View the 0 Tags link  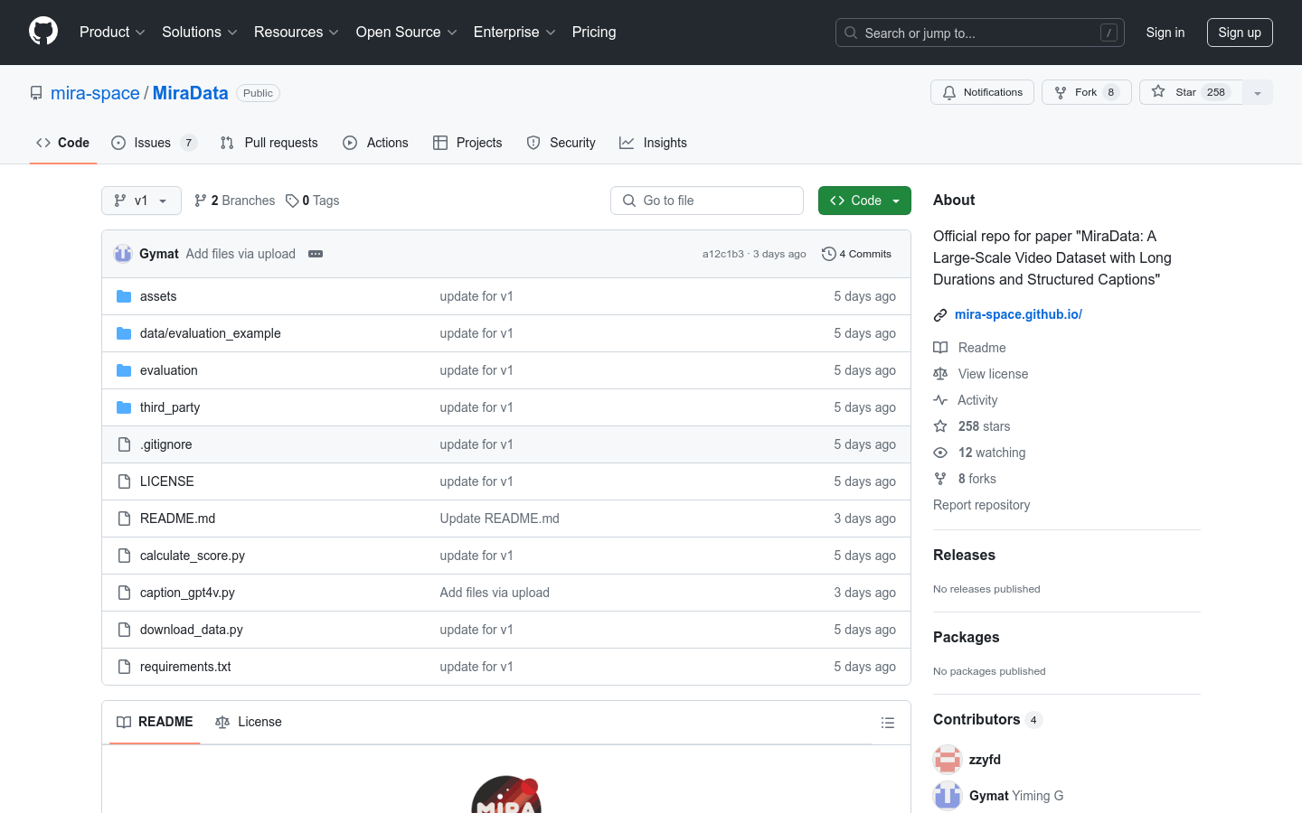point(312,201)
